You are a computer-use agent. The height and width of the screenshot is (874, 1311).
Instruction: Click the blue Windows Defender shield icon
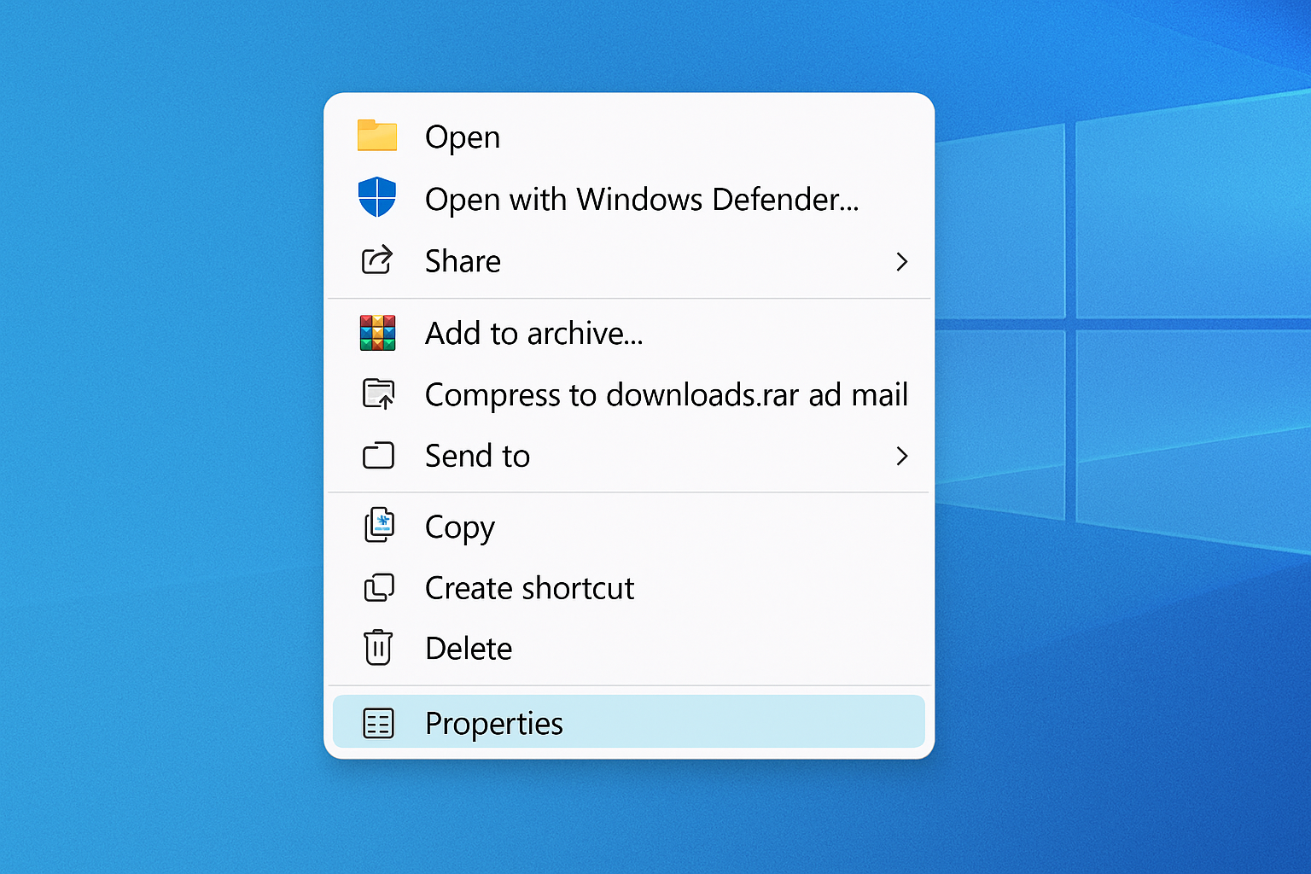[x=377, y=197]
